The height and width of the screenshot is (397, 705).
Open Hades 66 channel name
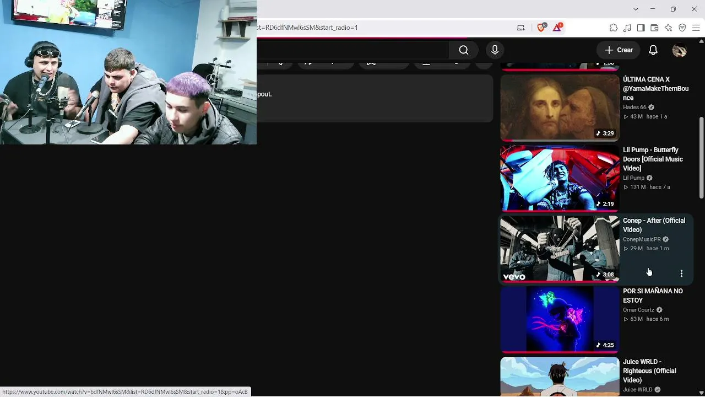click(634, 108)
